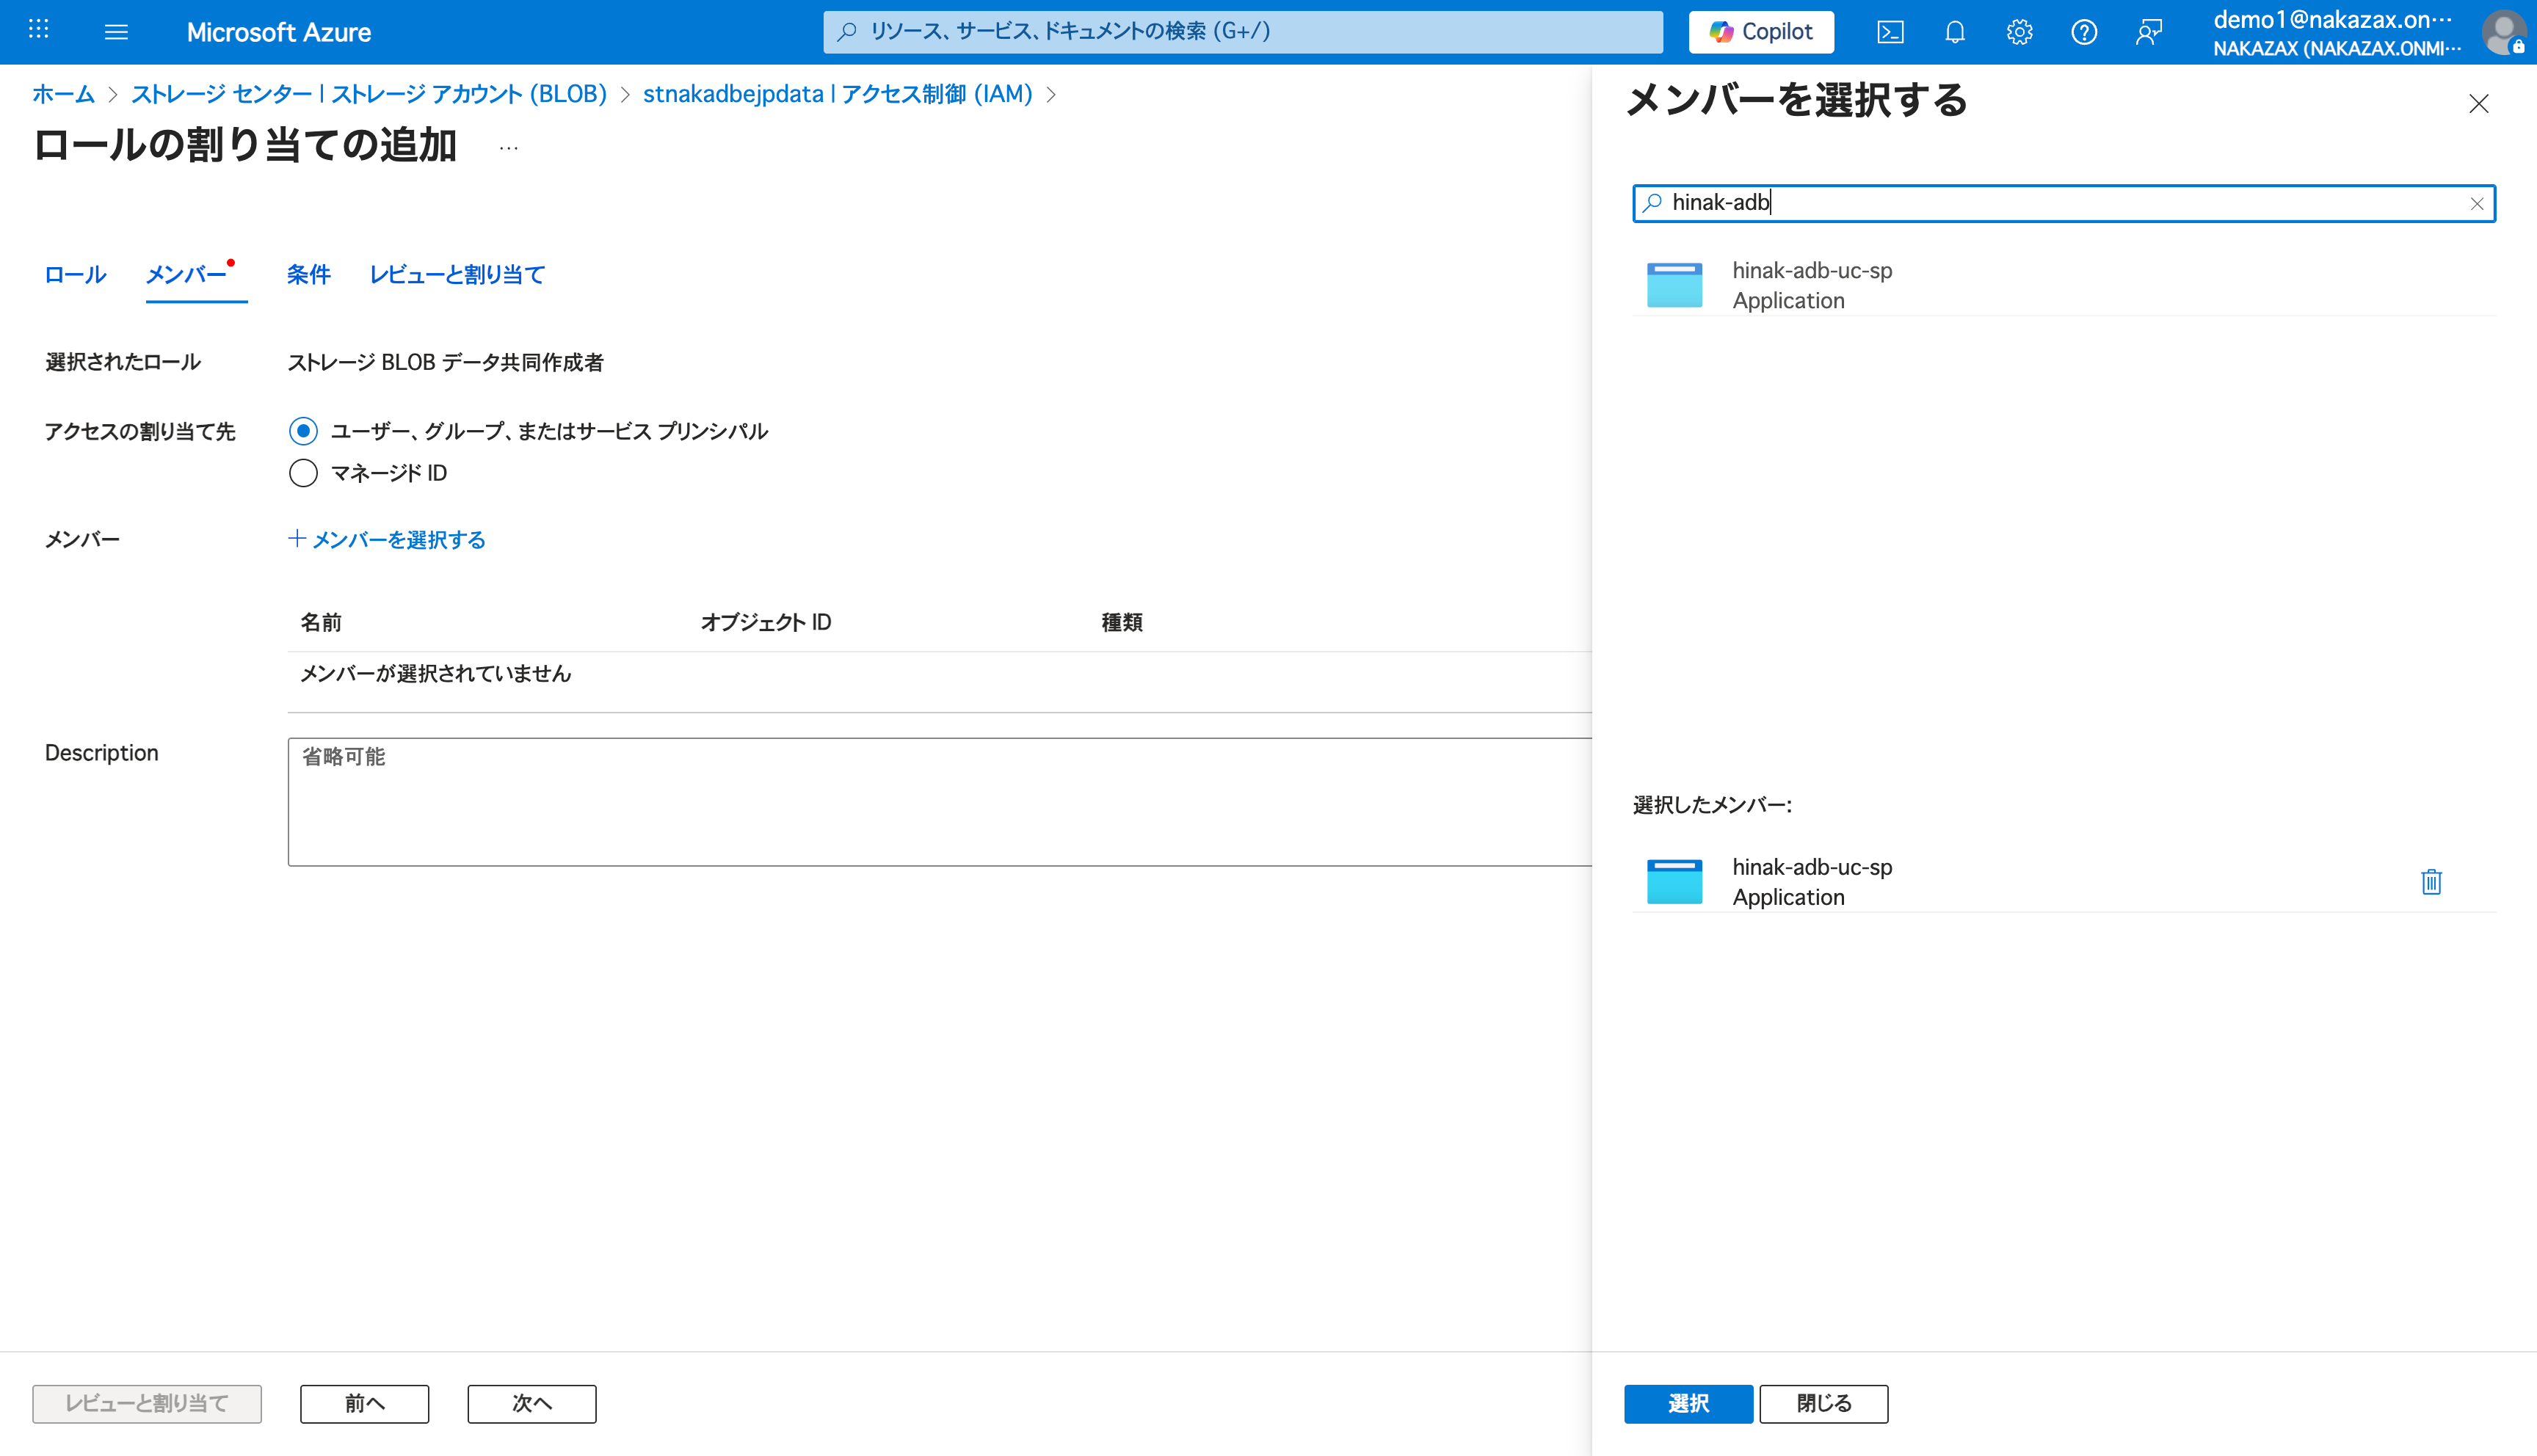2537x1456 pixels.
Task: Select ユーザー、グループ、またはサービス プリンシパル radio button
Action: [303, 431]
